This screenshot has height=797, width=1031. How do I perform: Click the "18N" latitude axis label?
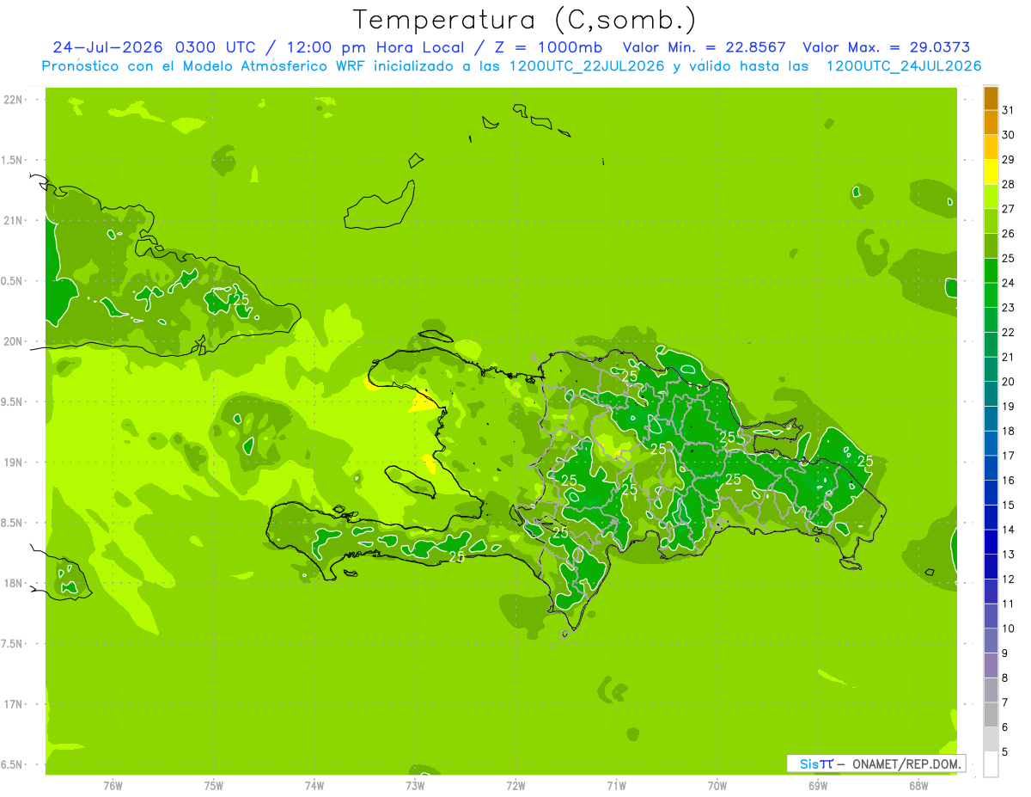click(x=14, y=583)
